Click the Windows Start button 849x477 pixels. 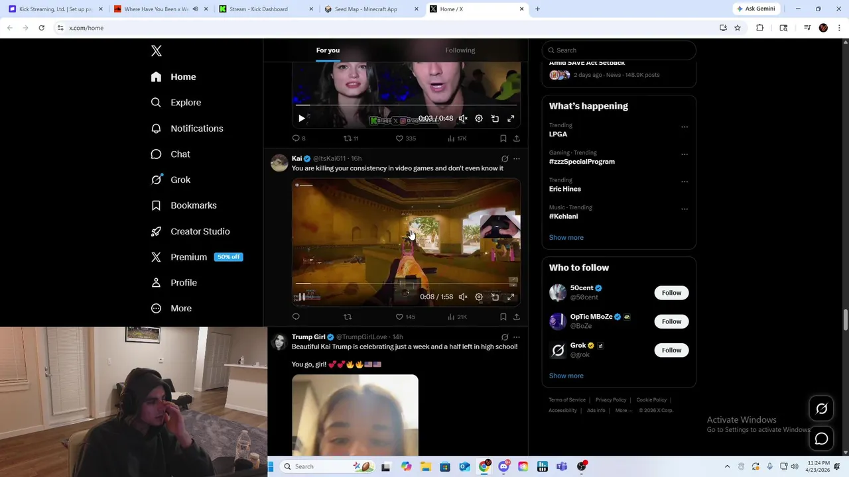271,466
